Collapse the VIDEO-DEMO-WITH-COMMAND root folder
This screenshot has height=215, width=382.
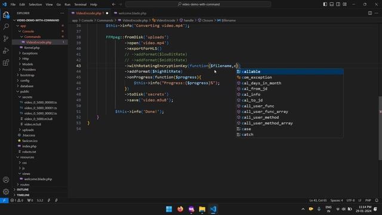[x=38, y=20]
